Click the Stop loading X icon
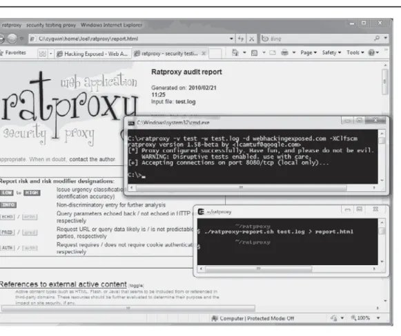401x336 pixels. pyautogui.click(x=252, y=39)
